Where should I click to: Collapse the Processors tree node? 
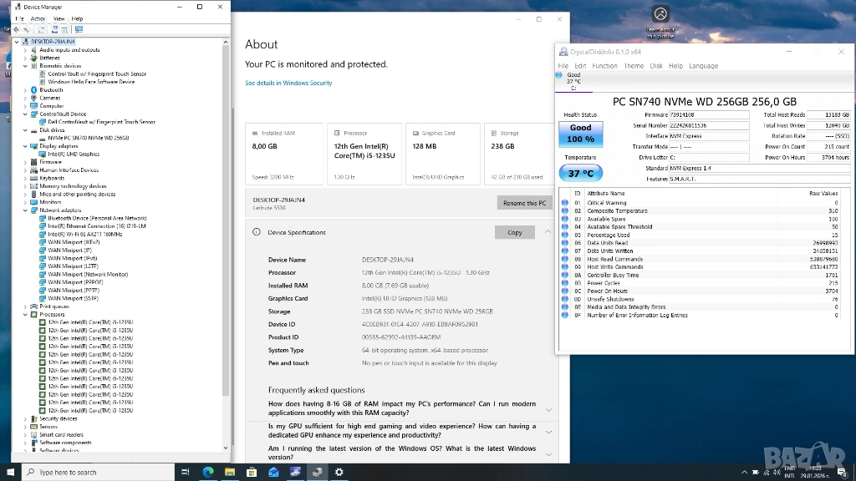point(25,314)
